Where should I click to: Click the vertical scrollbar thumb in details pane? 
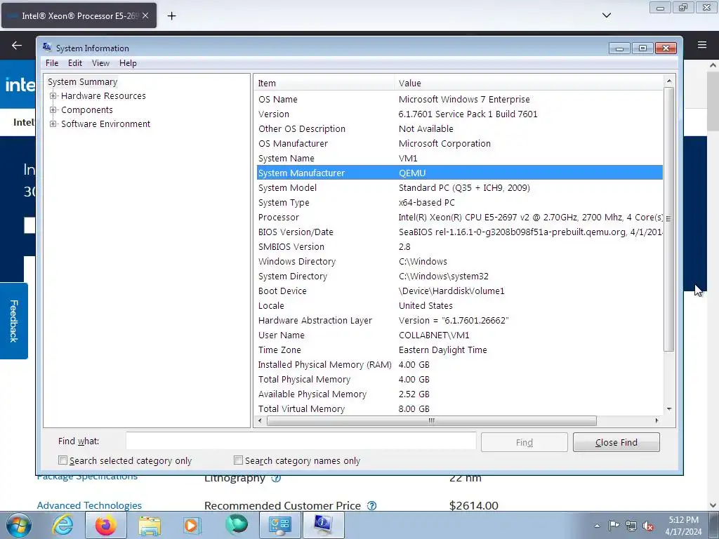click(x=669, y=219)
